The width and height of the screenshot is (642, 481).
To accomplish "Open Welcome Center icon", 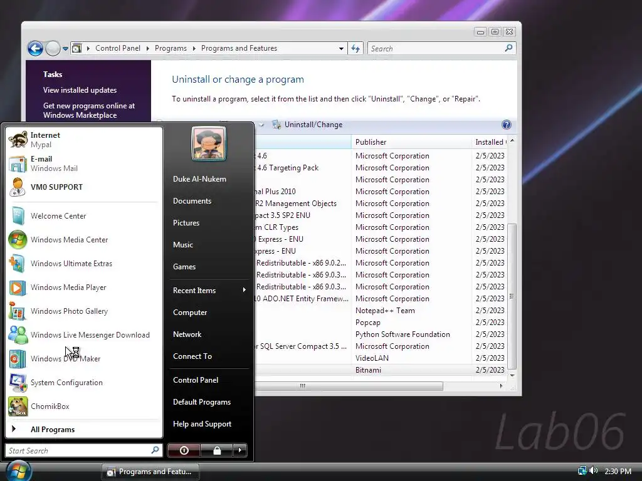I will point(18,216).
